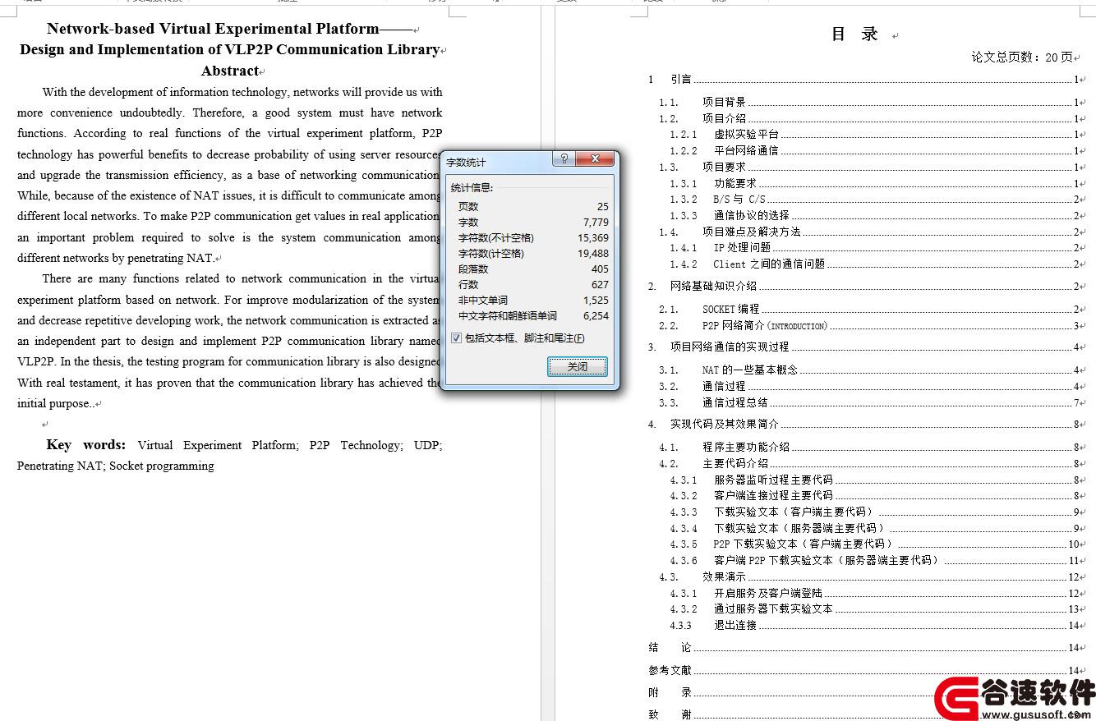This screenshot has width=1096, height=721.
Task: Click the 关闭 button in word count dialog
Action: click(578, 366)
